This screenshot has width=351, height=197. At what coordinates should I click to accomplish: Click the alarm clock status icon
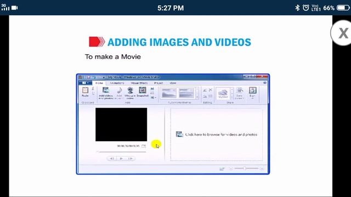click(305, 8)
